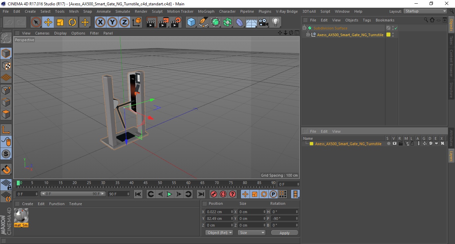Add a Light object
455x244 pixels.
click(x=276, y=22)
